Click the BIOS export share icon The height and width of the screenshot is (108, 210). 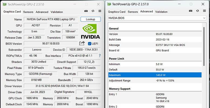(82, 43)
